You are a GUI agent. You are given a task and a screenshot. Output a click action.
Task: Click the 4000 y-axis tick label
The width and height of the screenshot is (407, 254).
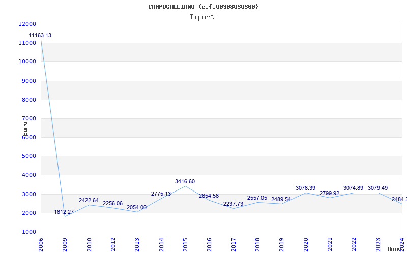pos(28,175)
